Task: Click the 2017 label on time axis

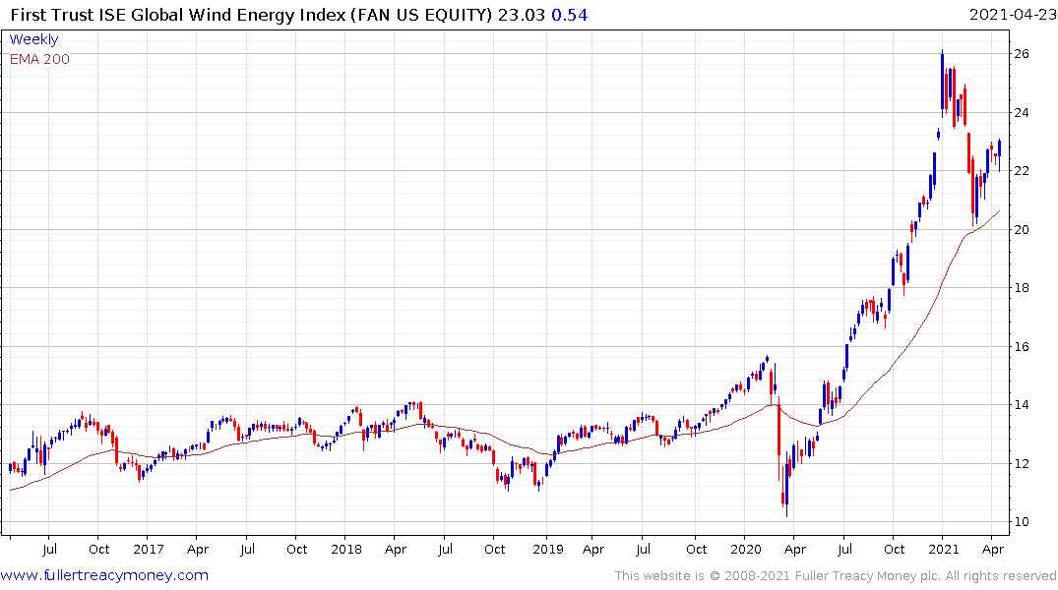Action: tap(149, 550)
